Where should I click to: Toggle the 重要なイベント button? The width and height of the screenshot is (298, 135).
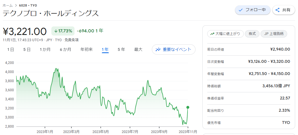pos(174,49)
